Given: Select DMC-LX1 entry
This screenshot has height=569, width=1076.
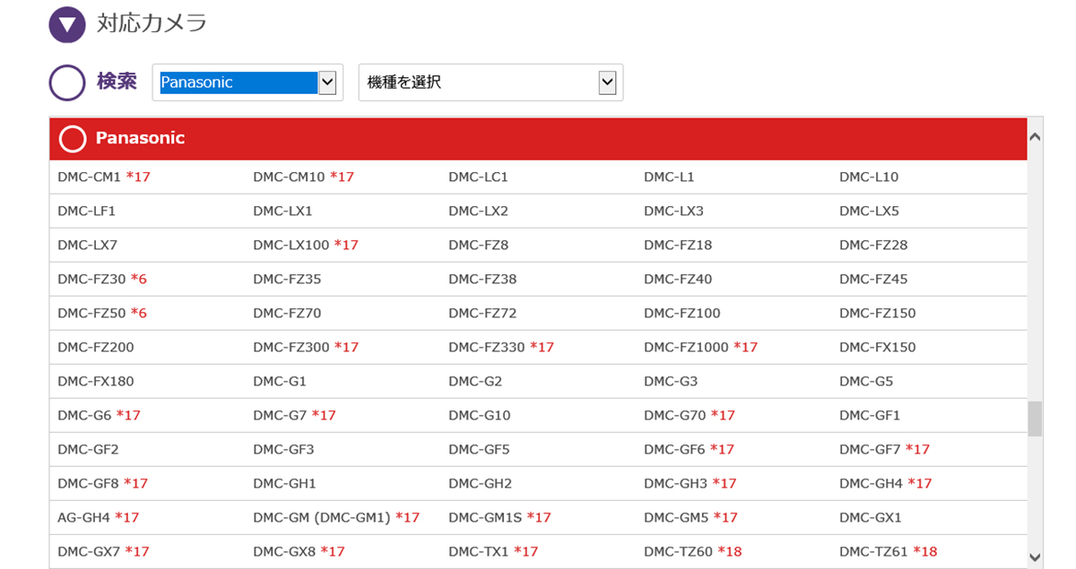Looking at the screenshot, I should click(282, 211).
